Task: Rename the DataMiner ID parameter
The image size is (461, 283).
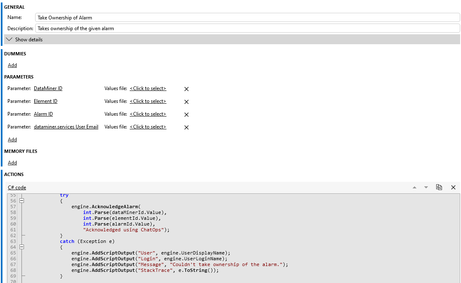Action: click(48, 88)
